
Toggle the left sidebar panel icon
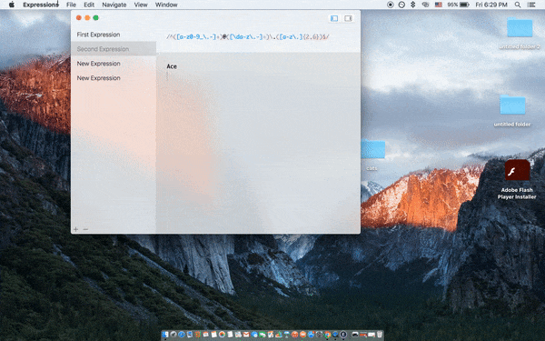click(x=334, y=18)
